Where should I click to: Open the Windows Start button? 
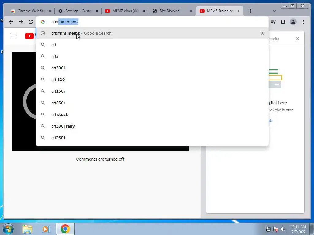pos(8,229)
